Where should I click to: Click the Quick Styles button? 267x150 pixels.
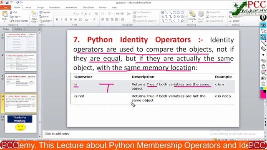pos(201,17)
